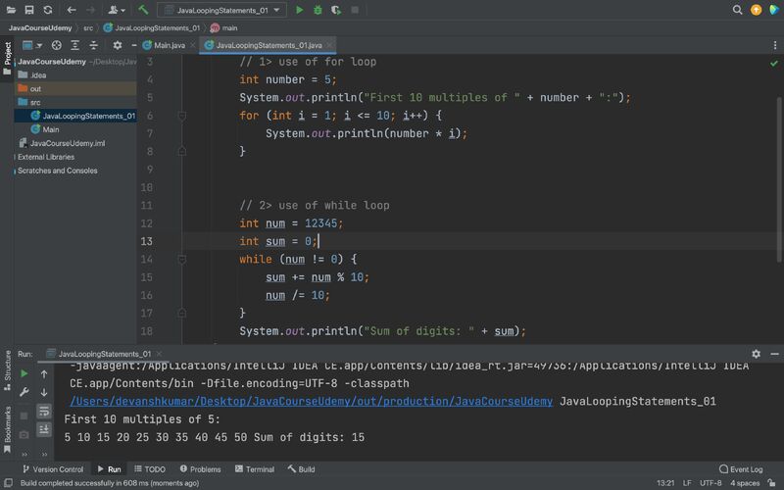This screenshot has height=490, width=784.
Task: Click Collapse All in the Project panel header
Action: (x=93, y=45)
